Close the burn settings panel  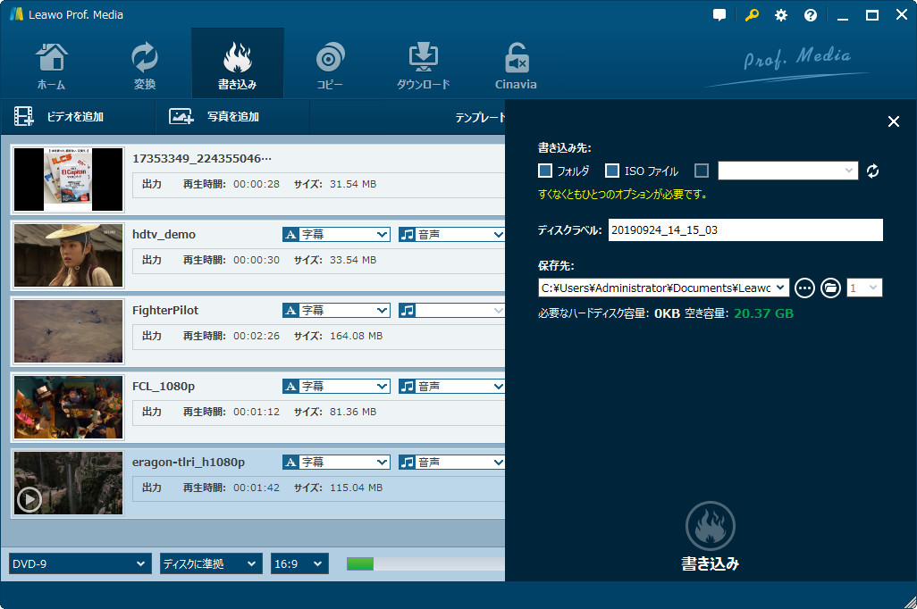click(893, 122)
